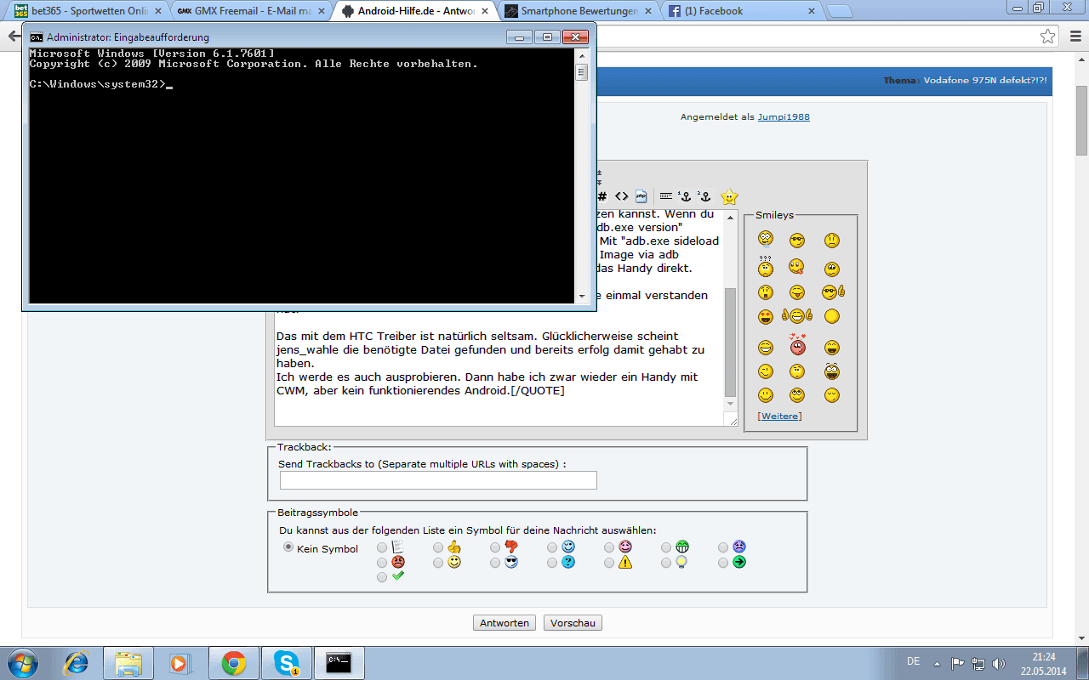
Task: Insert the HTML angle-brackets tag
Action: tap(622, 196)
